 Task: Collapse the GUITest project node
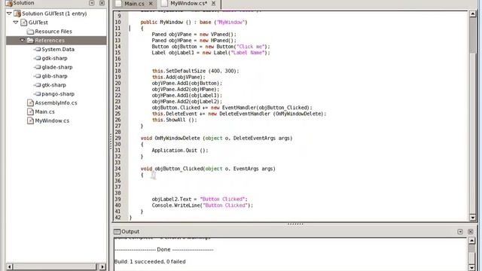point(16,23)
